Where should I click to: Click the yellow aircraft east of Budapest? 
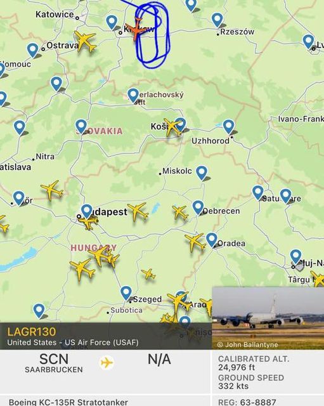138,212
